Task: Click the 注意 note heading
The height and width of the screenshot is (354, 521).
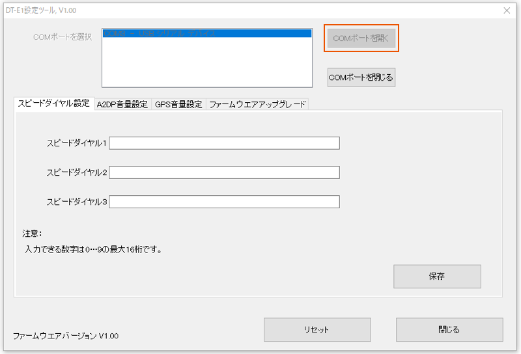Action: click(31, 232)
